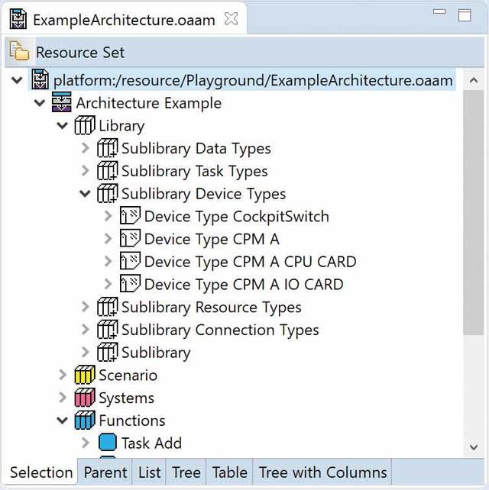This screenshot has width=489, height=490.
Task: Click the Device Type CPM A CPU CARD icon
Action: [x=130, y=261]
